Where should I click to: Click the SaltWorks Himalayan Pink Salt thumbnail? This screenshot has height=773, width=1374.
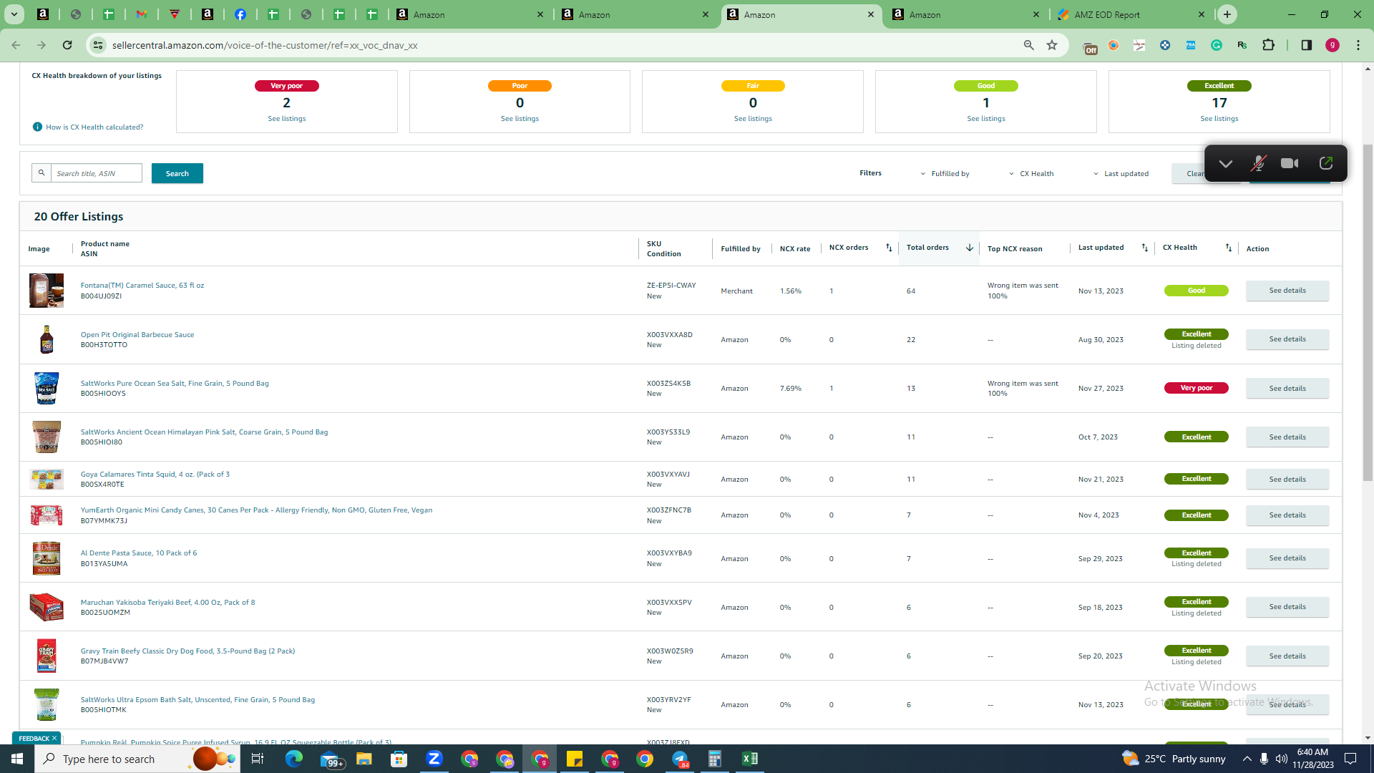(47, 437)
